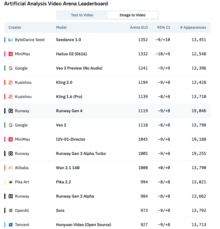Click the Google logo in Veo 2 row
This screenshot has width=220, height=229.
tap(11, 125)
